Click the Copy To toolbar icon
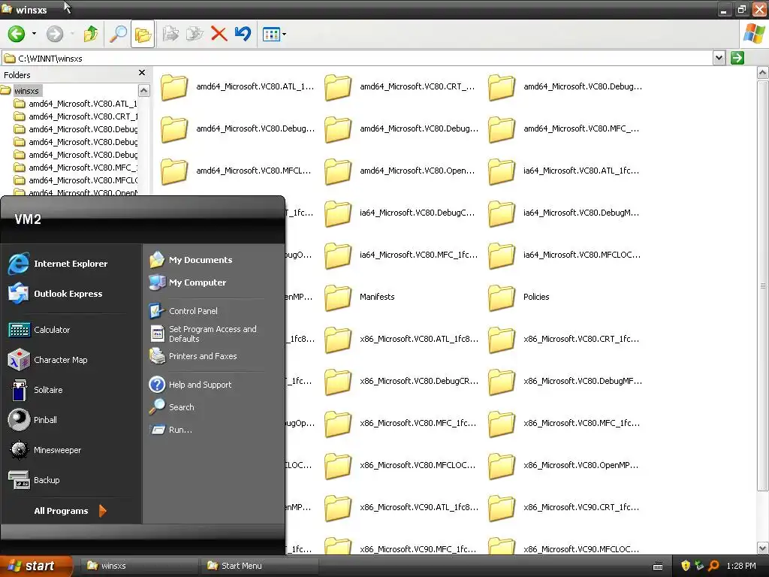The height and width of the screenshot is (577, 769). point(195,34)
